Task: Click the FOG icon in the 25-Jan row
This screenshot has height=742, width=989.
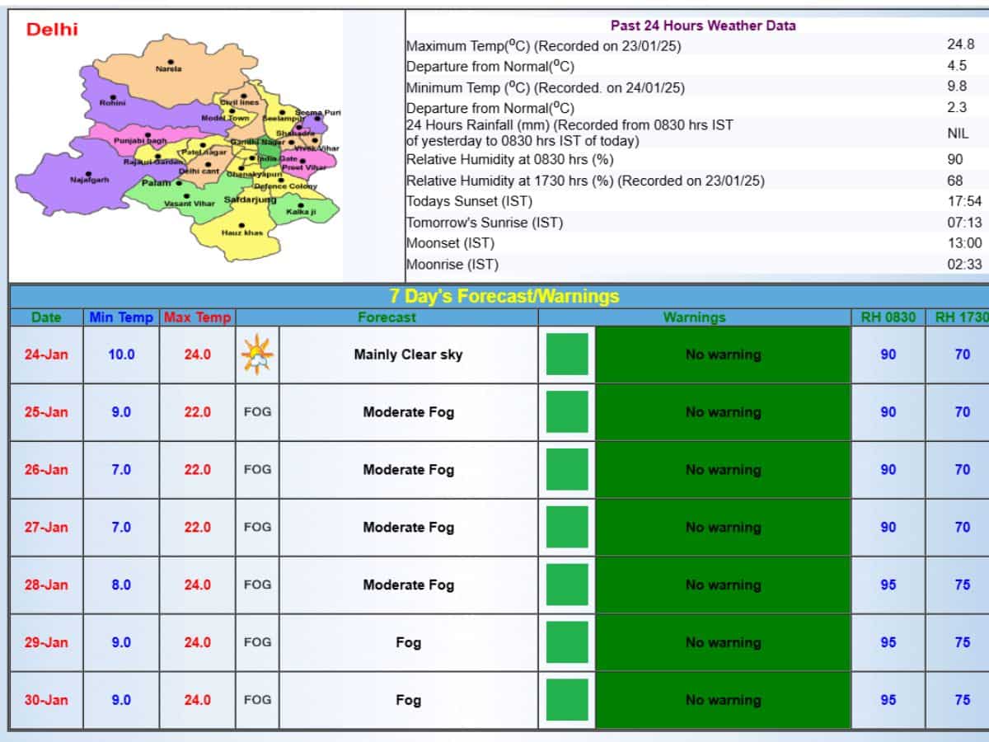Action: (x=257, y=412)
